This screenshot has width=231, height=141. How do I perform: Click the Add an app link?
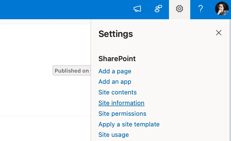click(115, 82)
